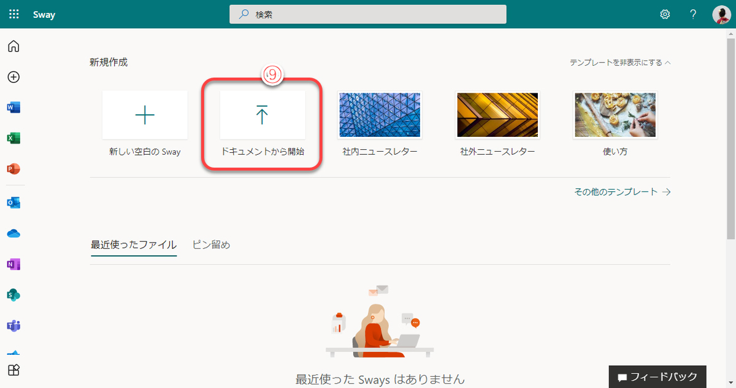The height and width of the screenshot is (388, 736).
Task: Open 社内ニュースレター template
Action: click(x=380, y=123)
